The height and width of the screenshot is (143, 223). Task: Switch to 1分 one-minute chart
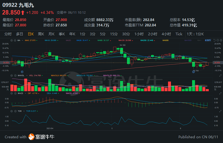tap(82, 34)
